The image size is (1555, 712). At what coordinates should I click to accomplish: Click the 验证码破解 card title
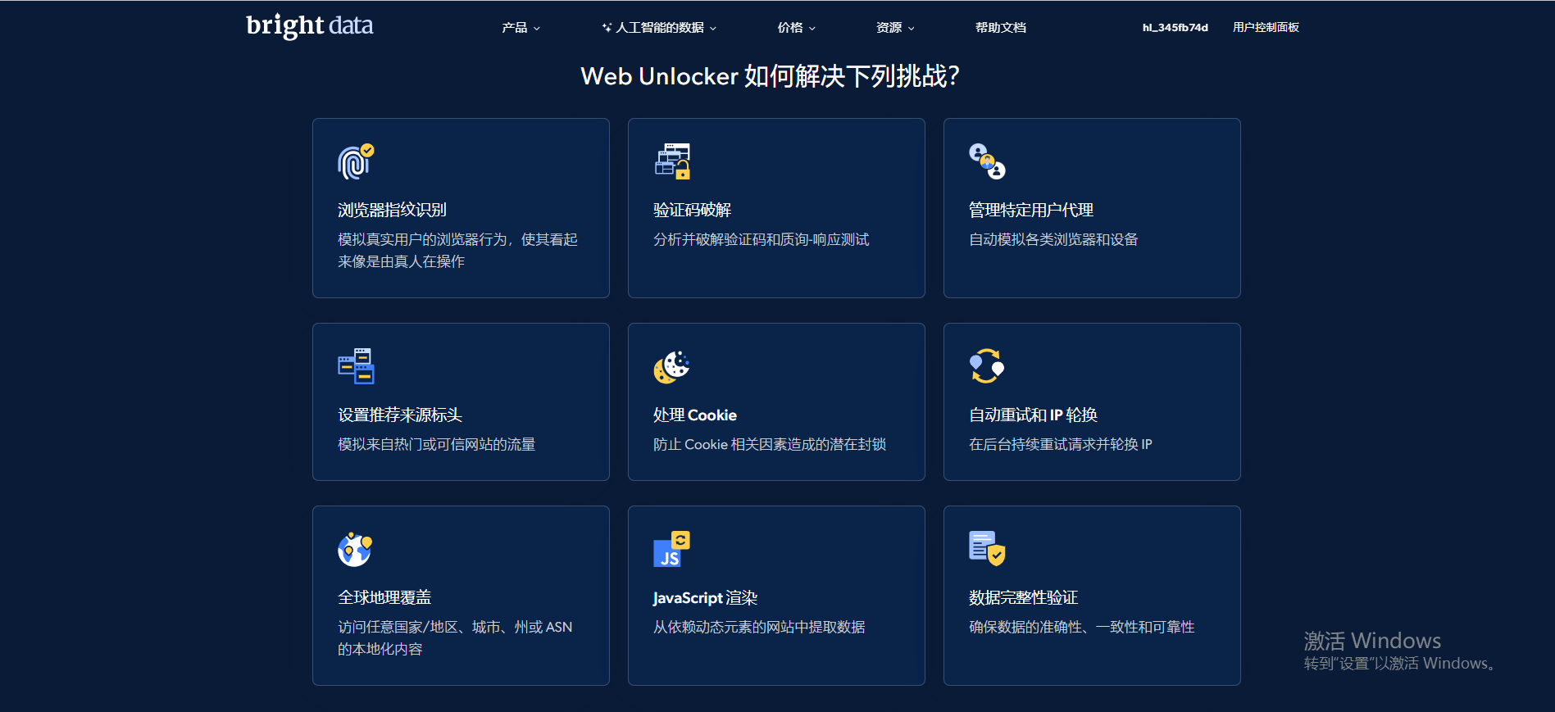tap(692, 210)
